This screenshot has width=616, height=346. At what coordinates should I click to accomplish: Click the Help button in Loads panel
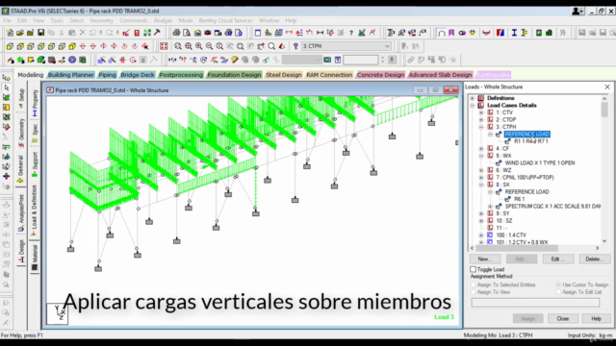[x=596, y=318]
